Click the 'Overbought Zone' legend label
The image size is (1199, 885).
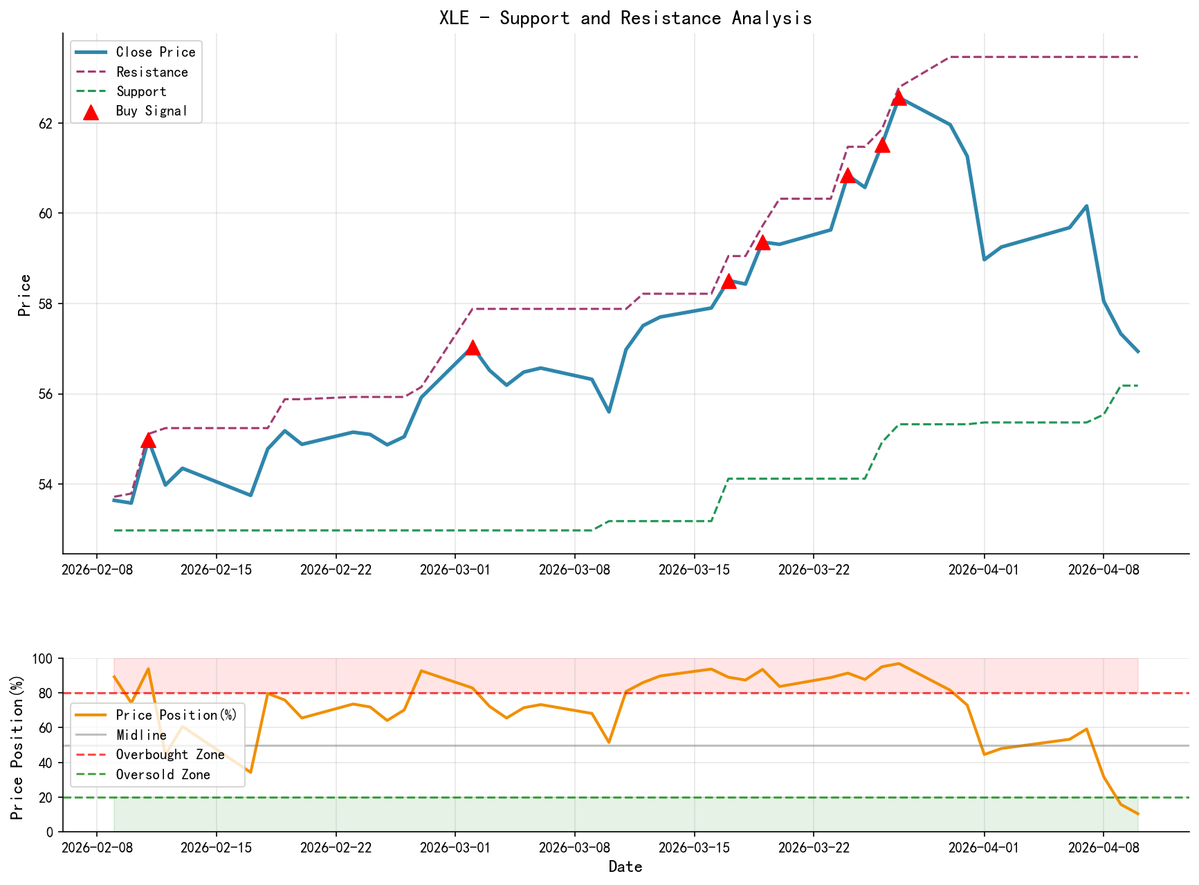coord(170,754)
